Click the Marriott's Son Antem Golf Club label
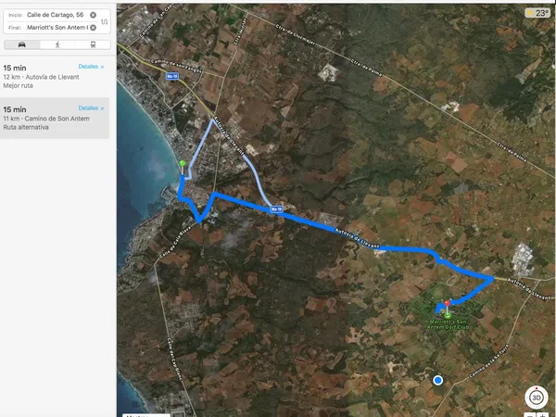 tap(448, 324)
